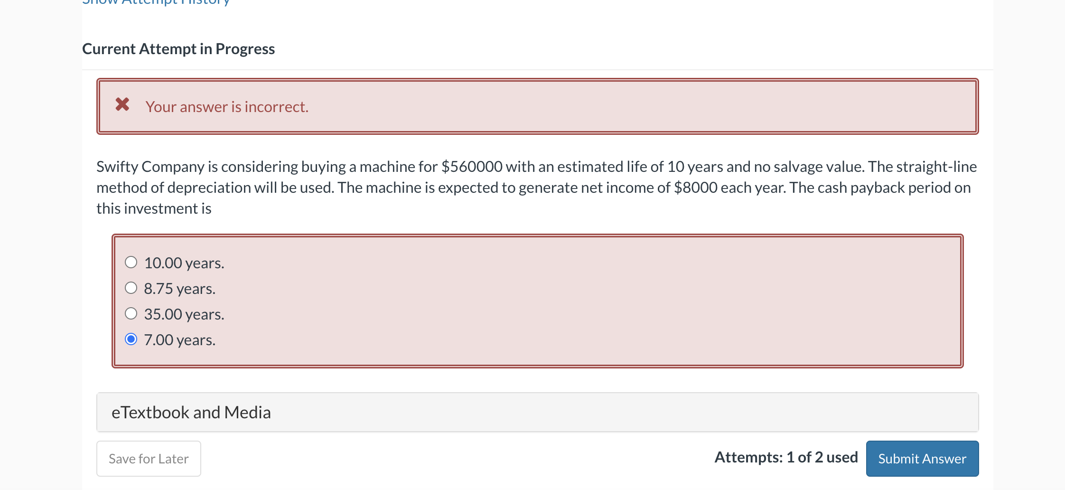Click the $560000 figure in the question

click(472, 166)
